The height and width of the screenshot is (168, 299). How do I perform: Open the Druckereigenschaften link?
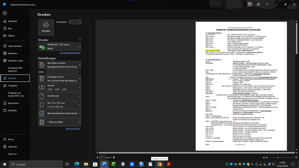(x=70, y=53)
